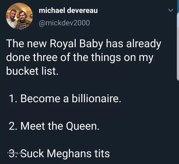The width and height of the screenshot is (179, 164).
Task: Click the rouming.cz watermark
Action: pyautogui.click(x=15, y=153)
